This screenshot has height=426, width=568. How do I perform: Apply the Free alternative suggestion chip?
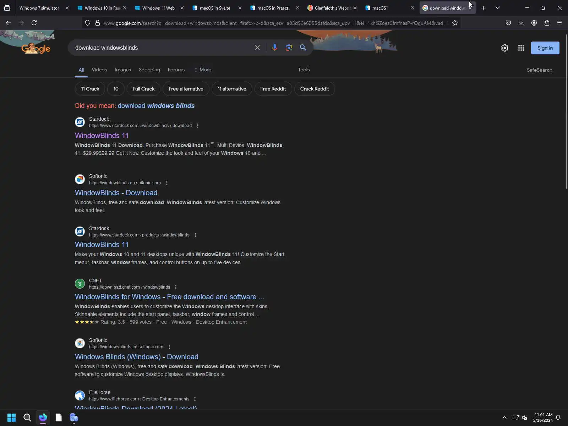(186, 89)
